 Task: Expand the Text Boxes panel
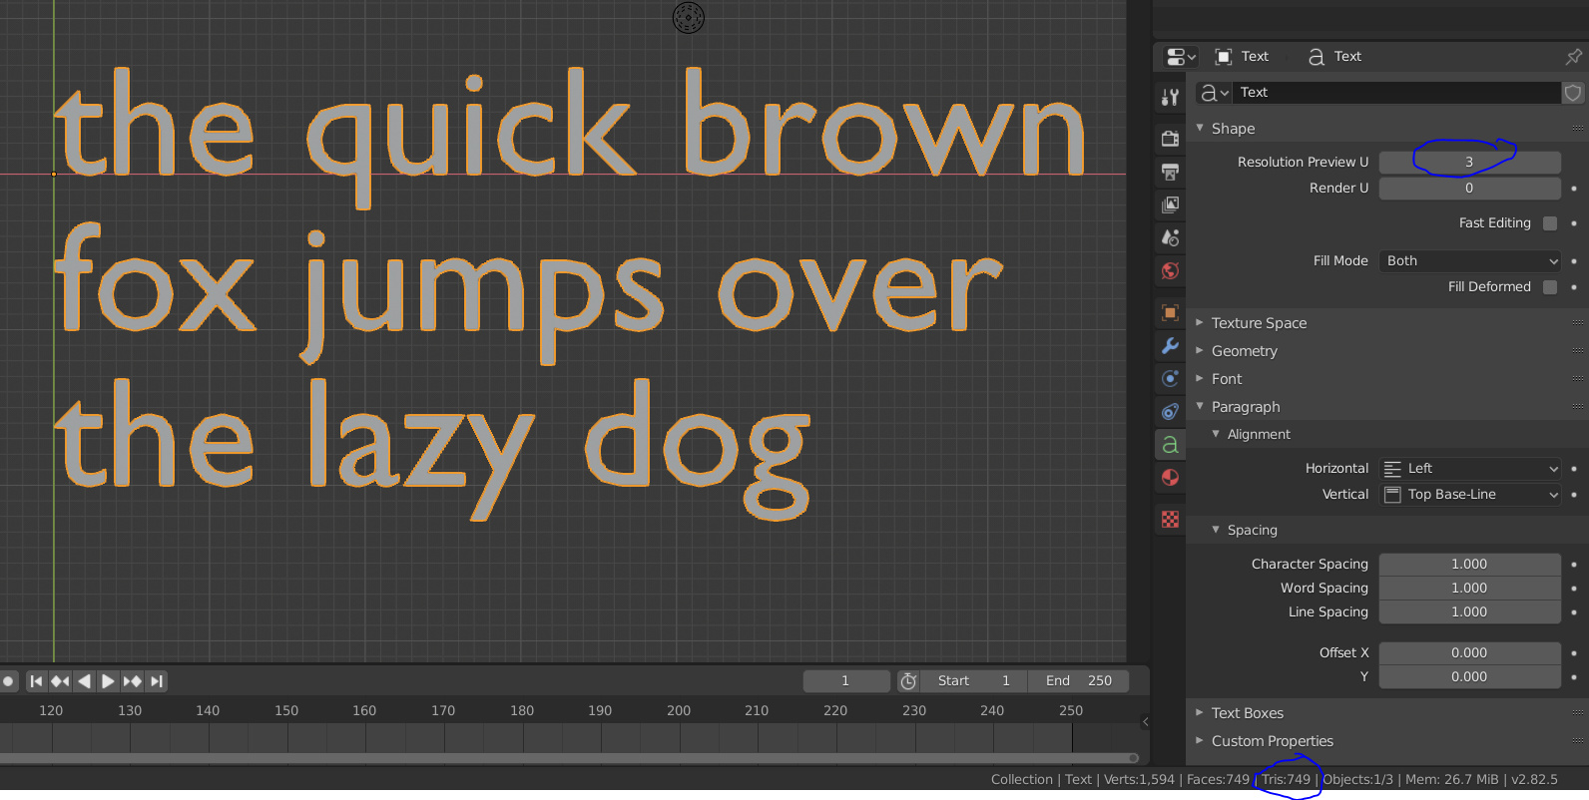pyautogui.click(x=1247, y=713)
